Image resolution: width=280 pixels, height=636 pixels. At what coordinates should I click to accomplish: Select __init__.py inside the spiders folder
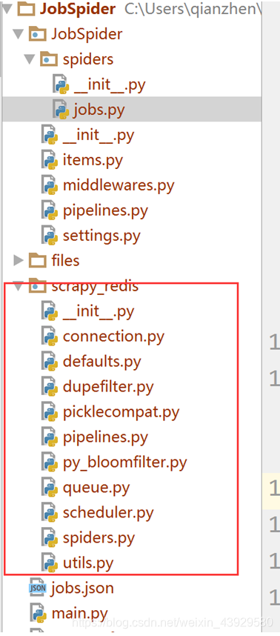point(110,85)
